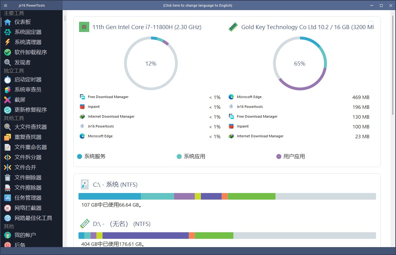396x255 pixels.
Task: Click the 网路最佳化工具 globe icon
Action: pos(8,218)
